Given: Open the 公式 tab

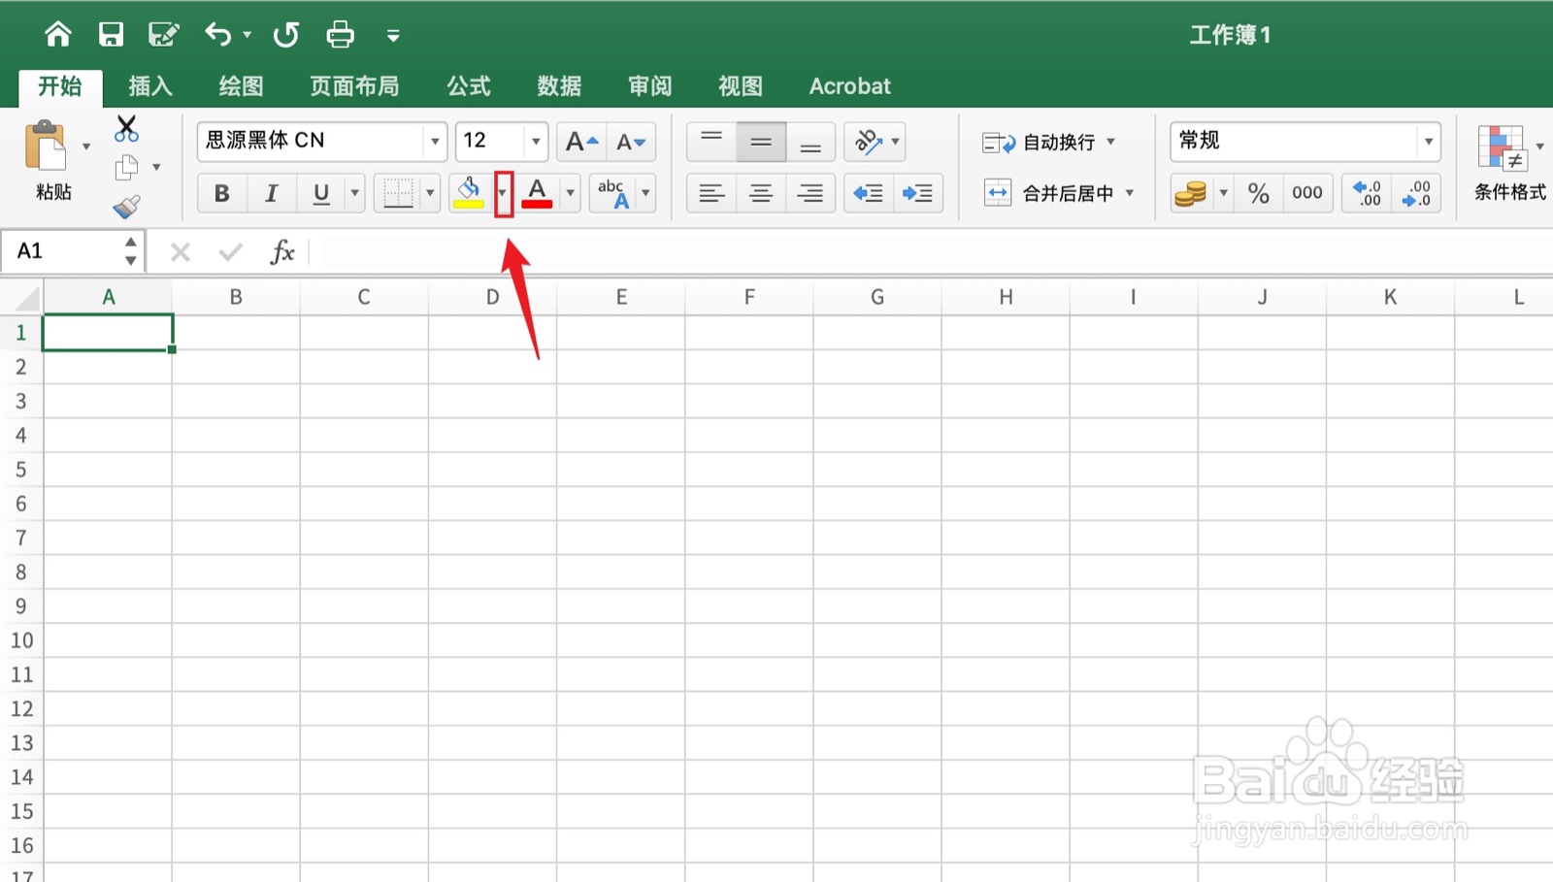Looking at the screenshot, I should [x=469, y=86].
